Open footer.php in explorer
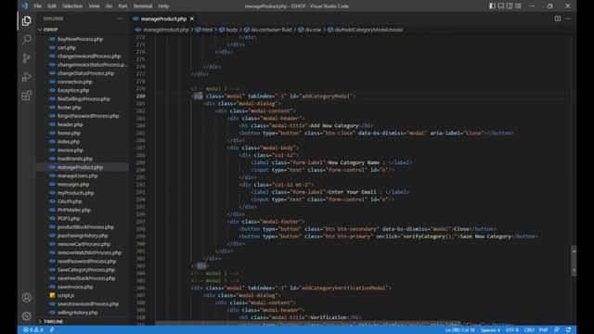The image size is (594, 334). [x=69, y=108]
